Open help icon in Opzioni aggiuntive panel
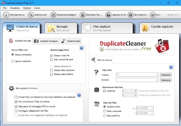Image resolution: width=181 pixels, height=126 pixels. 82,48
